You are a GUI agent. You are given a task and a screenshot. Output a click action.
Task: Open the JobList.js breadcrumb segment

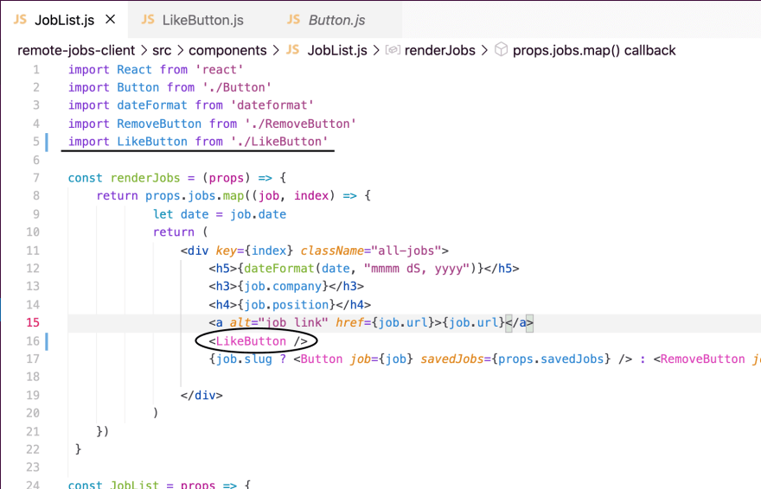pos(337,50)
